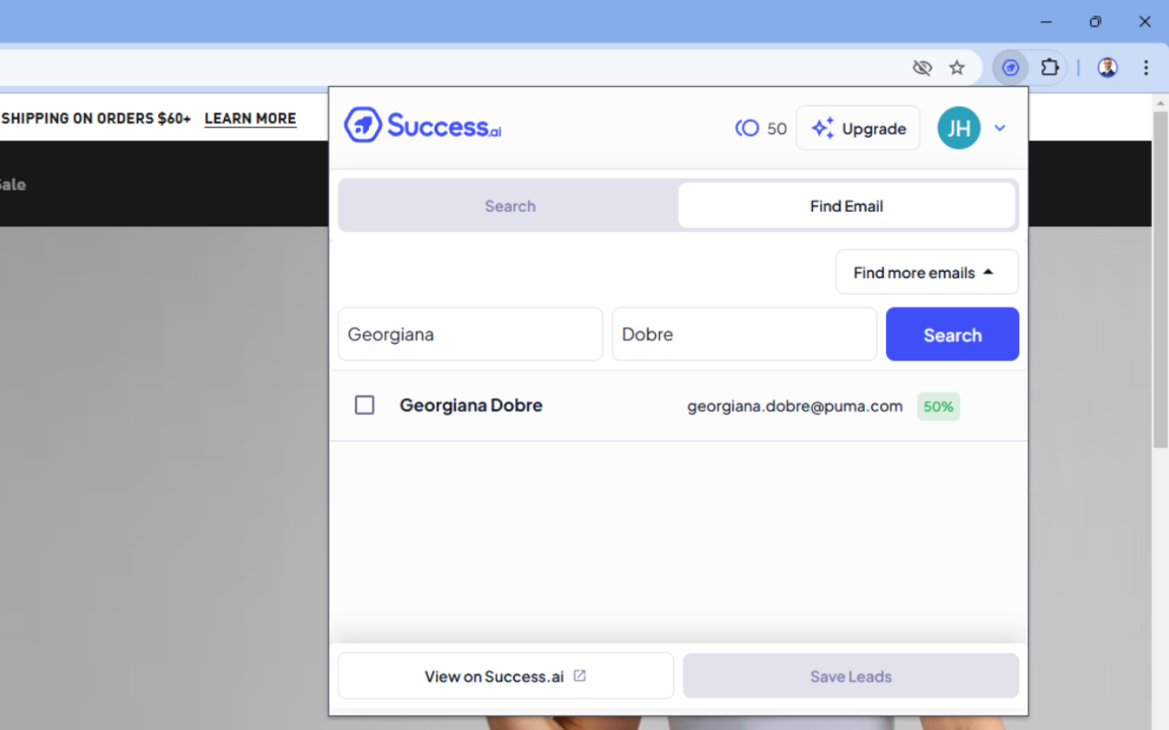This screenshot has height=730, width=1169.
Task: Click the eye icon in the address bar
Action: pos(922,67)
